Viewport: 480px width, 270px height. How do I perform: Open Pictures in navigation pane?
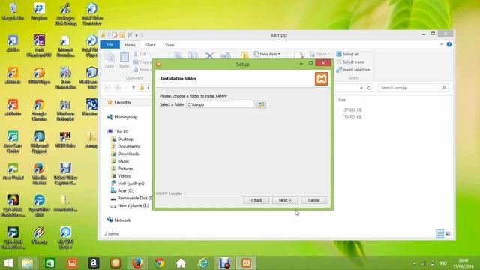point(122,169)
